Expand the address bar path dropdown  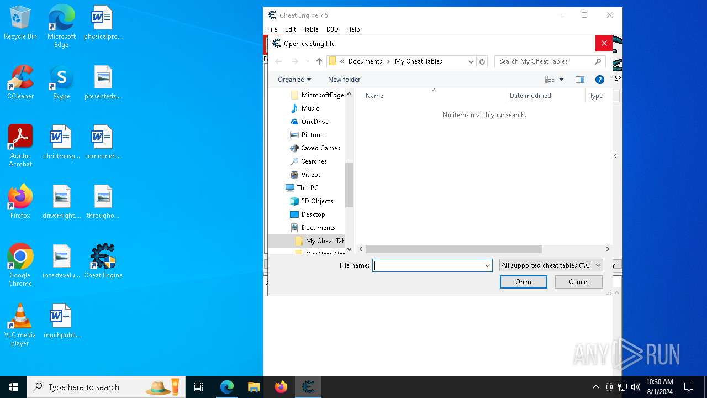click(471, 61)
